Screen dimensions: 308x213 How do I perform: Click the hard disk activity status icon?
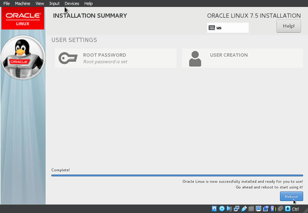(214, 209)
